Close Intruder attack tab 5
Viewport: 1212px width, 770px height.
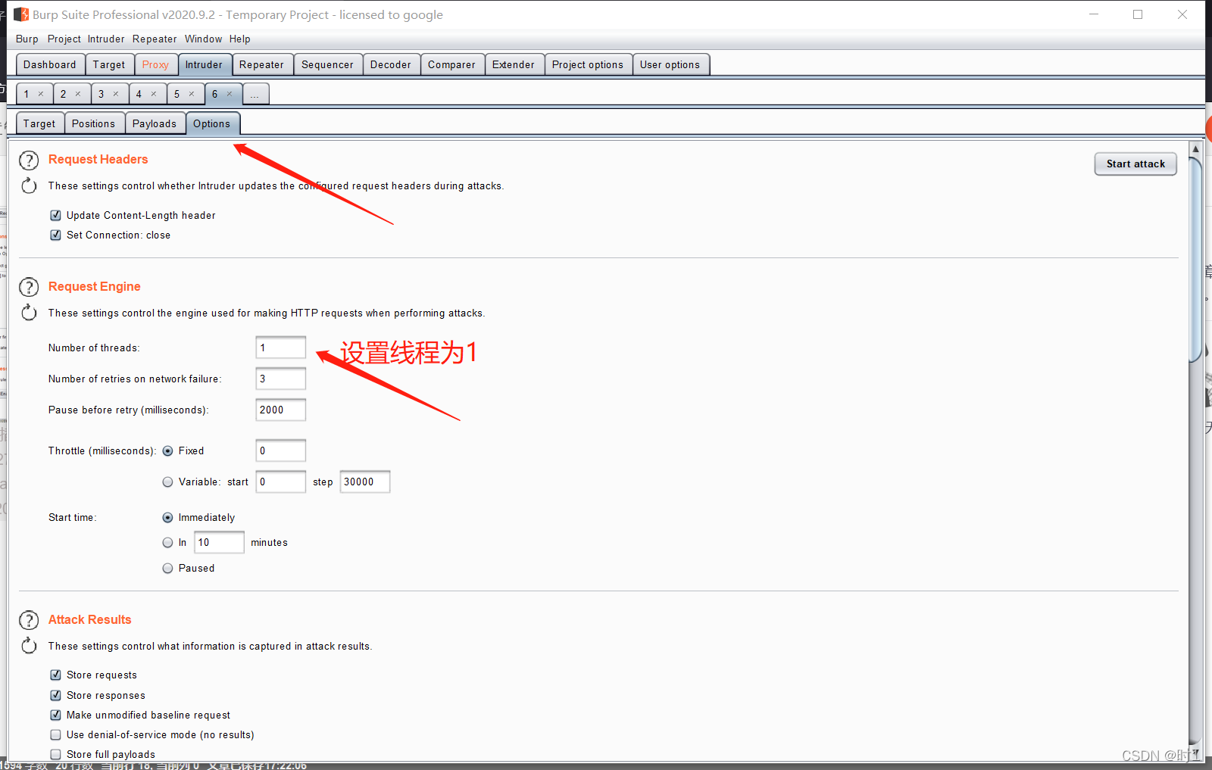pyautogui.click(x=192, y=94)
